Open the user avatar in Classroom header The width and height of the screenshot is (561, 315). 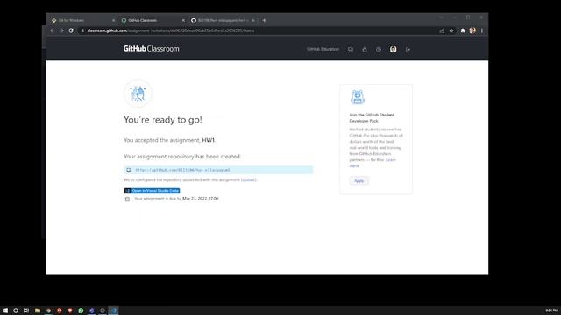tap(393, 50)
